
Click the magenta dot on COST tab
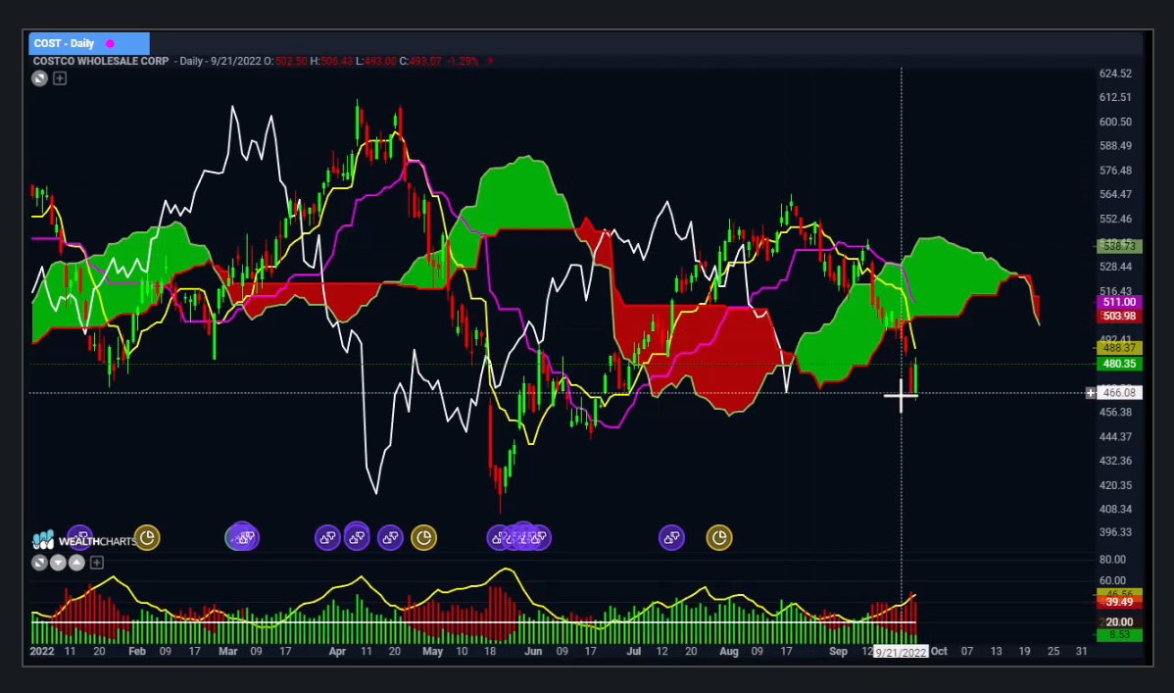coord(110,43)
